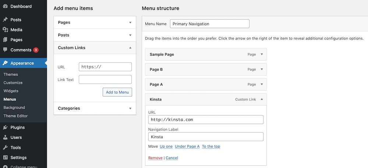Viewport: 368px width, 168px height.
Task: Click the Plugins plug icon
Action: coord(5,127)
